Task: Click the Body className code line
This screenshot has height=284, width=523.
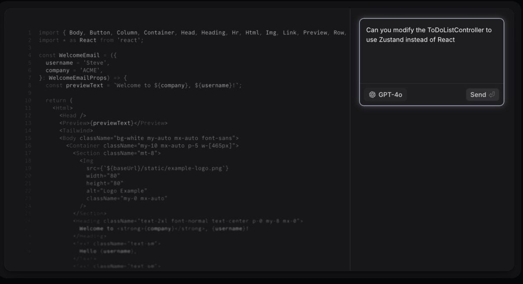Action: (x=149, y=138)
